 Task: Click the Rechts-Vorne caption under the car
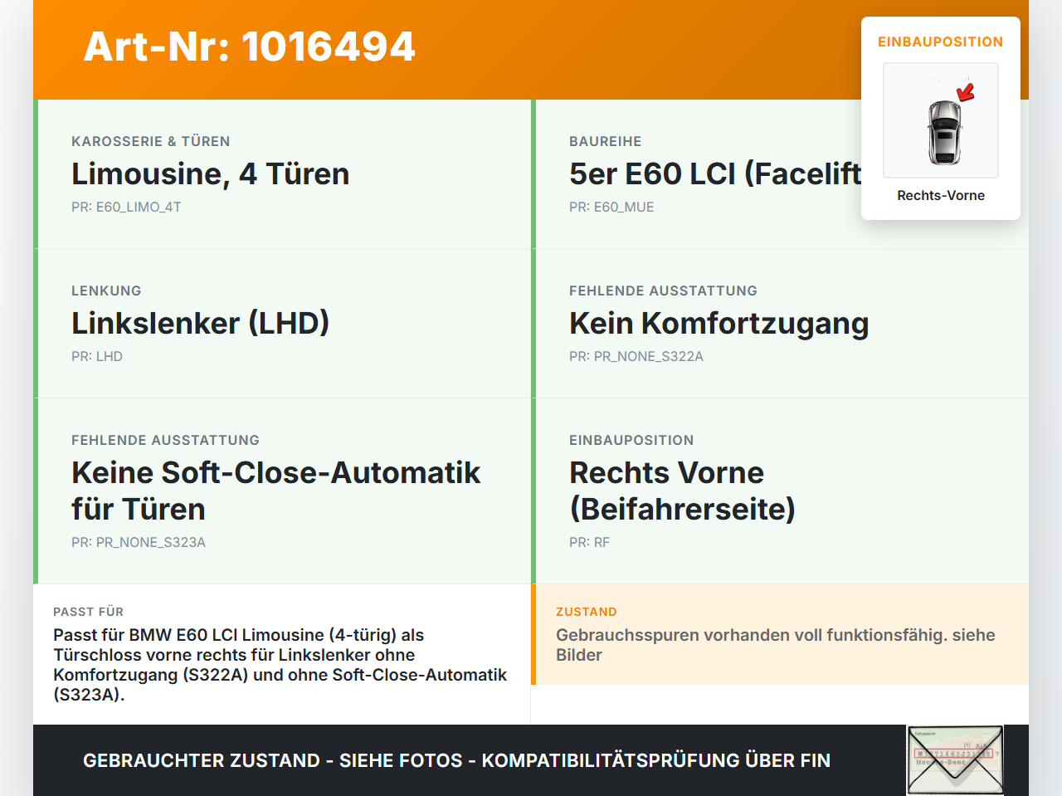(x=941, y=195)
